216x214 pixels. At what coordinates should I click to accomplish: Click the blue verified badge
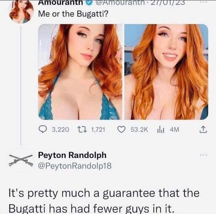(x=90, y=3)
